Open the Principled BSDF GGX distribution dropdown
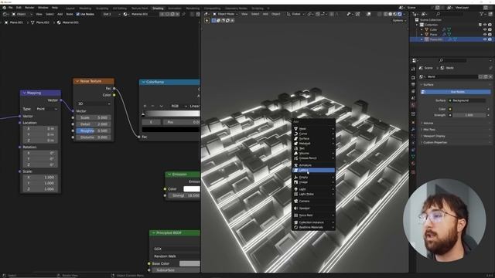Image resolution: width=495 pixels, height=278 pixels. tap(176, 249)
